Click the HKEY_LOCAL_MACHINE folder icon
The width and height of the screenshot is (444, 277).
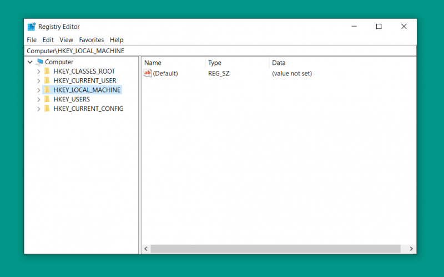pos(47,90)
